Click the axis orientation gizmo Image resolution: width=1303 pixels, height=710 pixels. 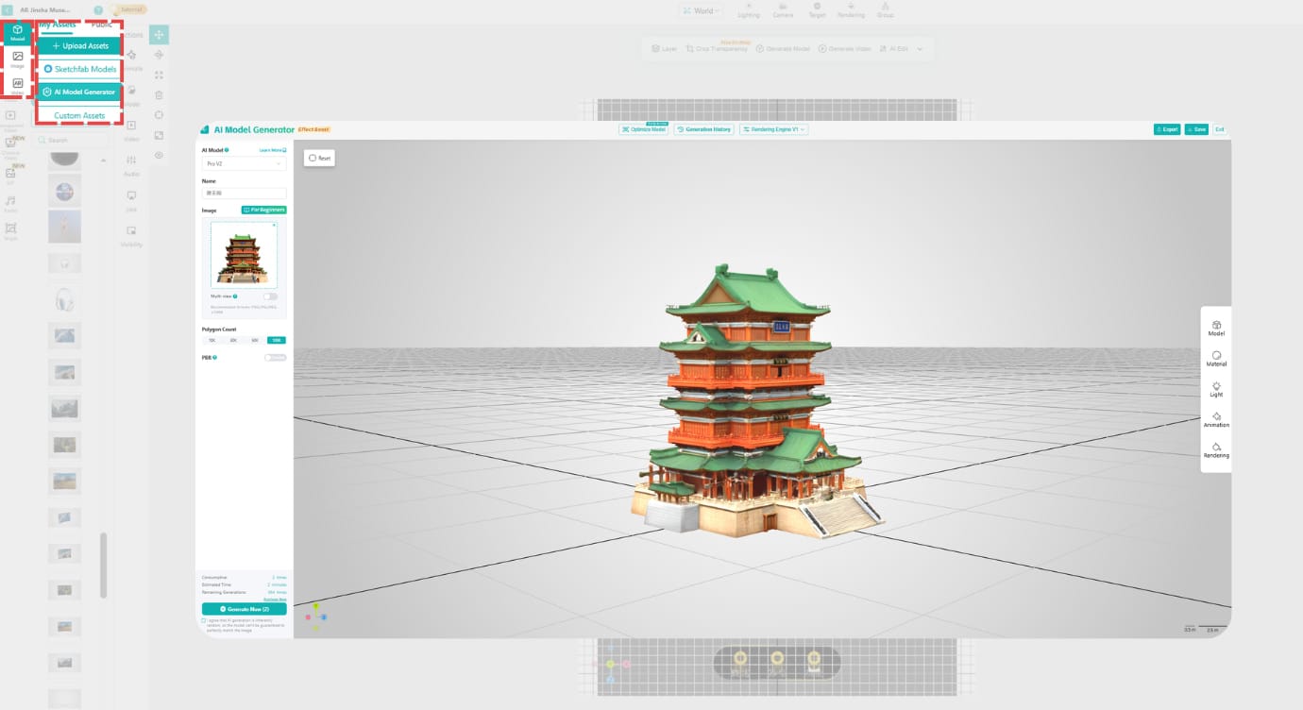[315, 615]
